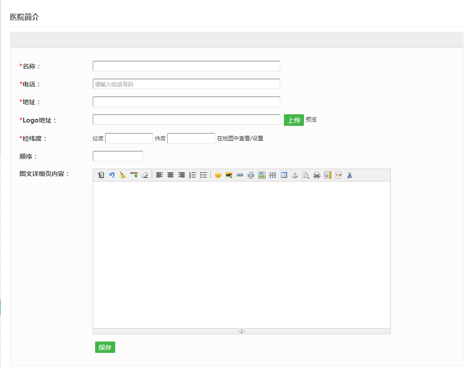Open the 在地图中查看/设置 map link
Viewport: 464px width, 368px height.
point(240,139)
